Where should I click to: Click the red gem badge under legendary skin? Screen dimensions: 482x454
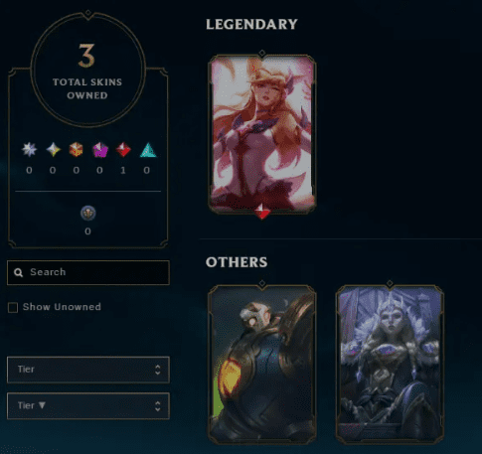point(262,211)
